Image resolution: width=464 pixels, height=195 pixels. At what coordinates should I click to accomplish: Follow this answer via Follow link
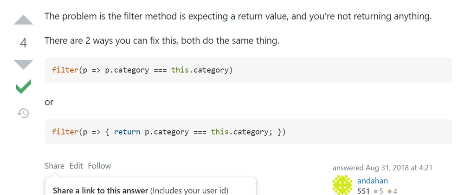(x=99, y=166)
